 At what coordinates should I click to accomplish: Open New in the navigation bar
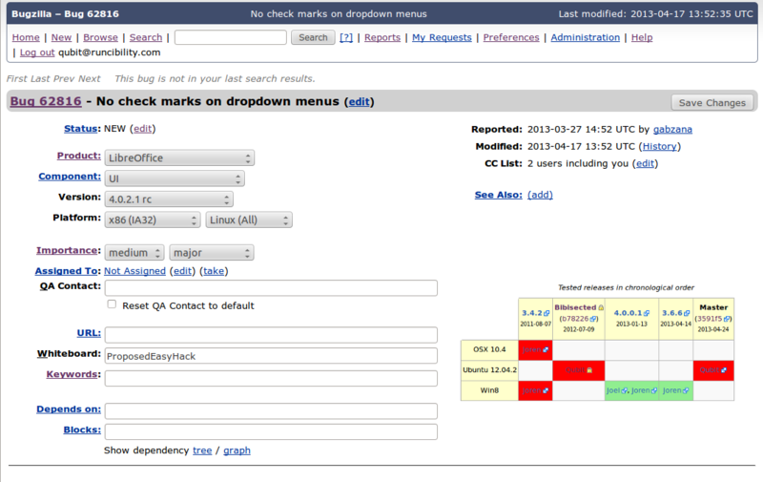[61, 37]
